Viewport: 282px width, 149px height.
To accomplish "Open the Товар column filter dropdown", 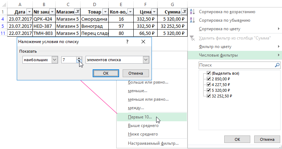I will 105,12.
